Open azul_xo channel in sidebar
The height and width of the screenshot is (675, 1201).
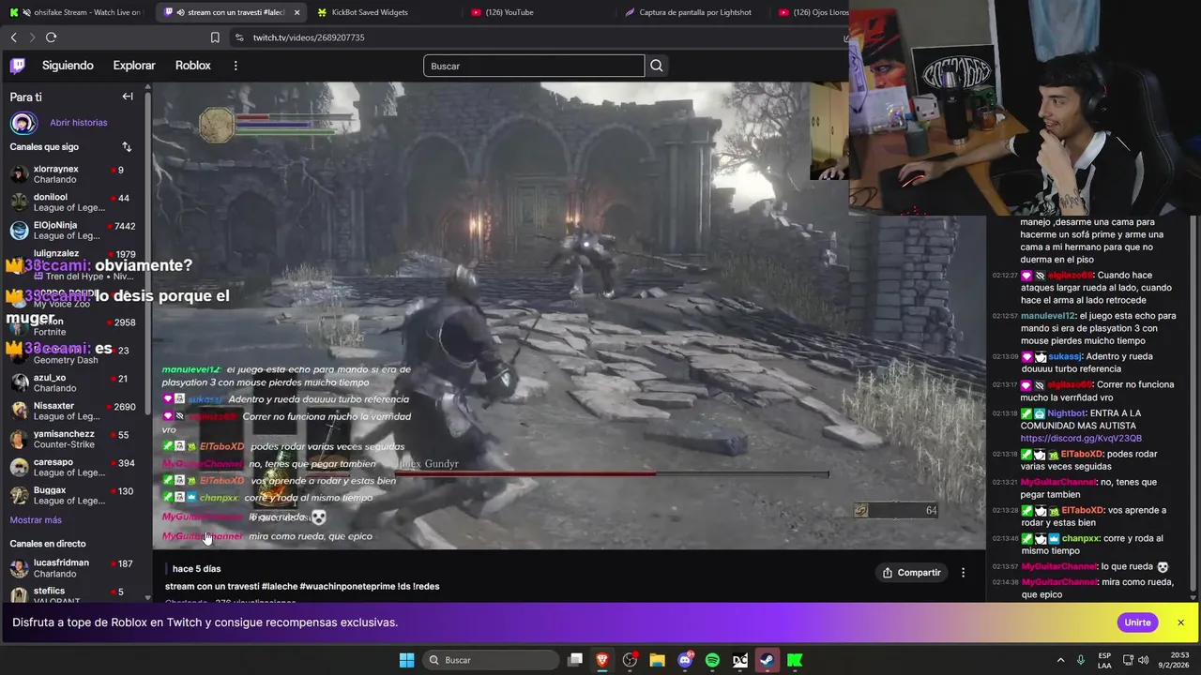click(73, 382)
